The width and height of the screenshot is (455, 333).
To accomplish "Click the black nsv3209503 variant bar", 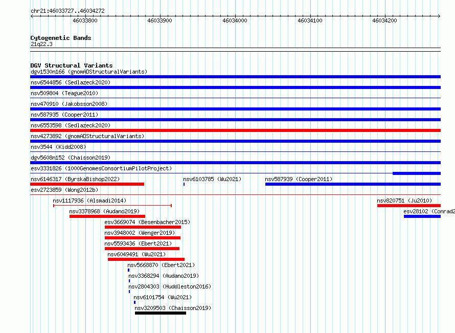I will (161, 313).
